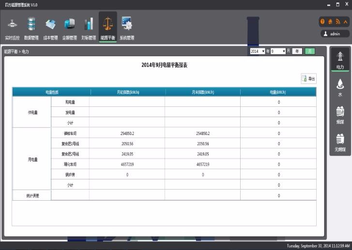Click the orange home icon

tap(330, 22)
